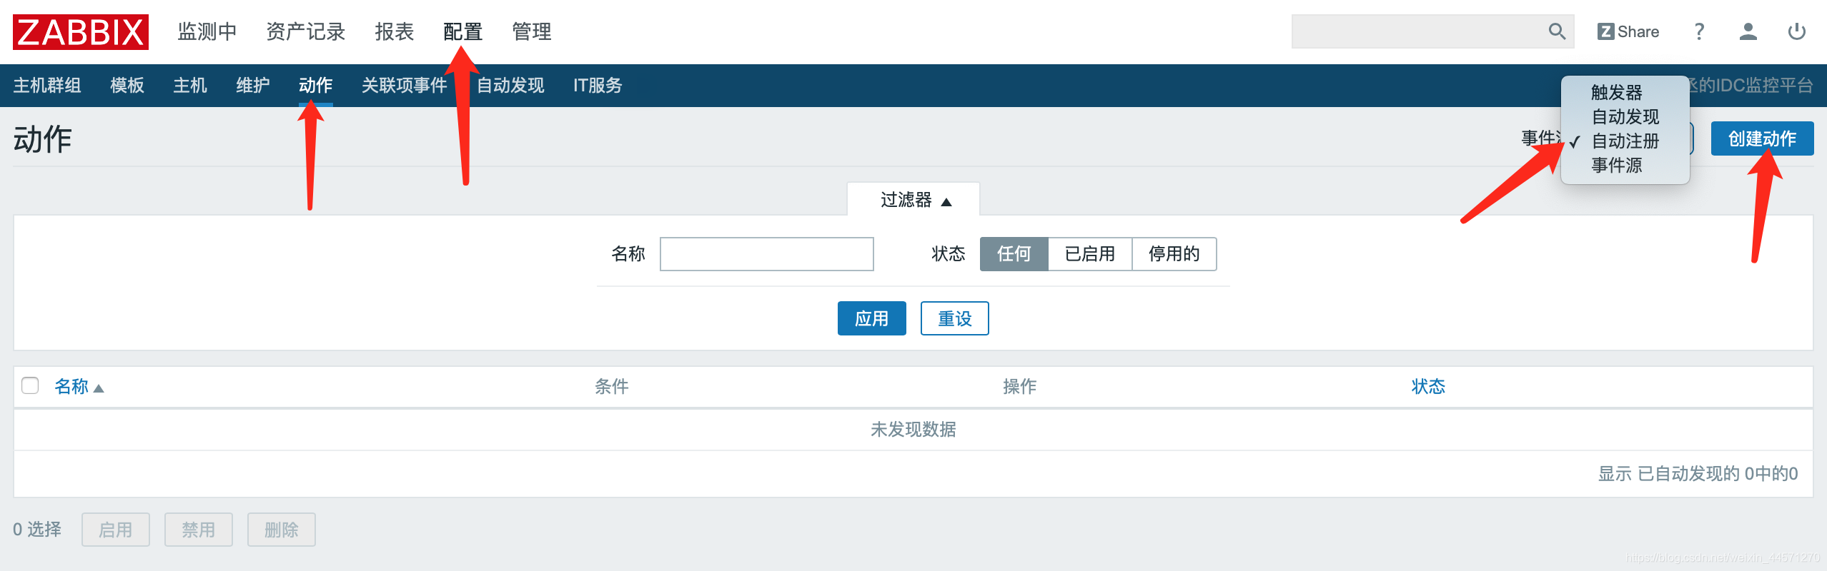Image resolution: width=1827 pixels, height=571 pixels.
Task: Open 配置 main menu
Action: pyautogui.click(x=463, y=31)
